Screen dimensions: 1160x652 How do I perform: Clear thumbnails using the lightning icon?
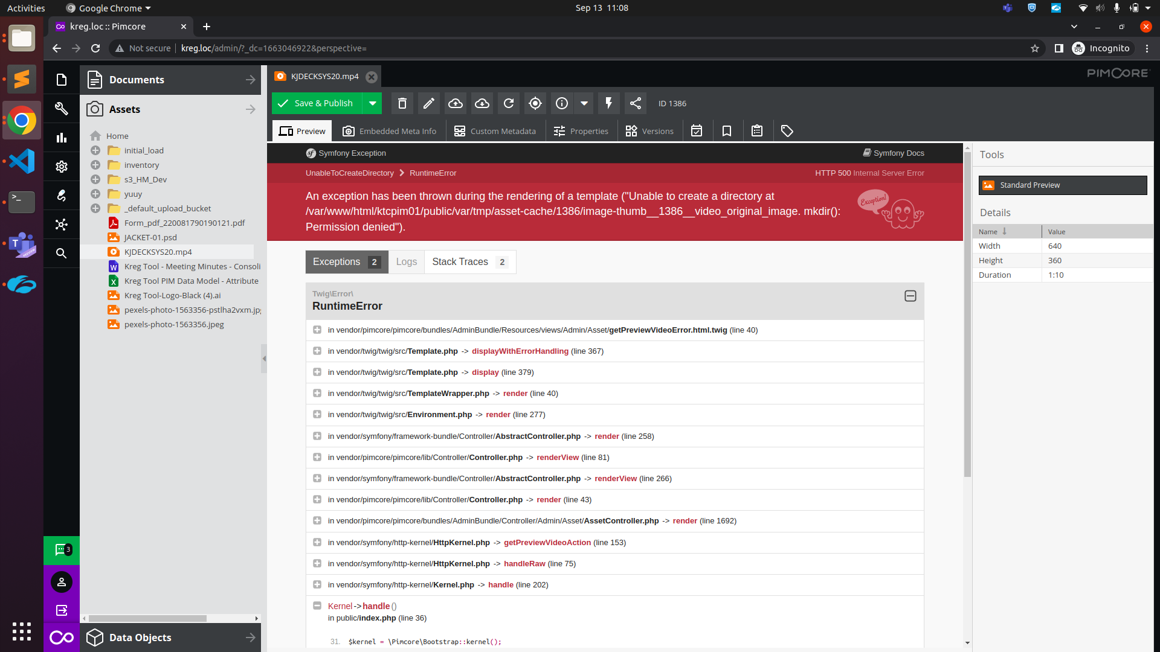(x=608, y=103)
